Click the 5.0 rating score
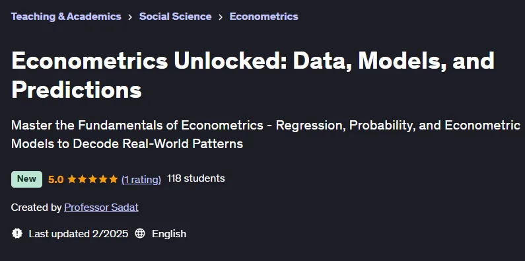The width and height of the screenshot is (525, 261). pyautogui.click(x=55, y=180)
